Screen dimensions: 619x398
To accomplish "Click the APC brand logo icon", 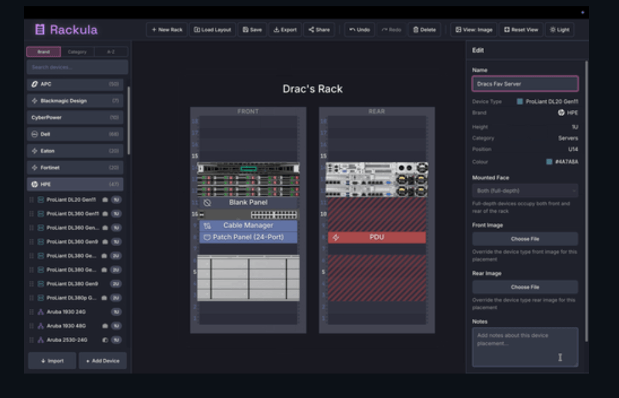I will pyautogui.click(x=35, y=84).
